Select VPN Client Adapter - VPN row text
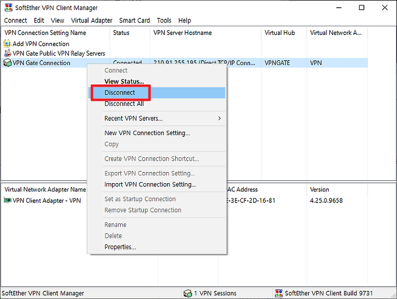Screen dimensions: 397x299 (x=46, y=200)
